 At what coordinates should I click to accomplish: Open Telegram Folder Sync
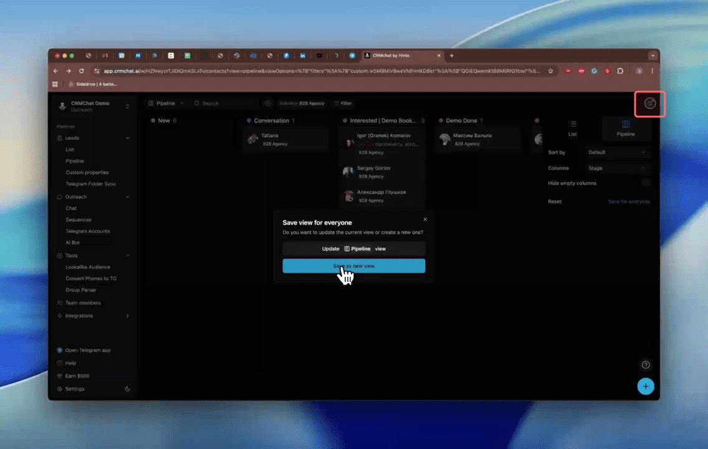point(90,184)
